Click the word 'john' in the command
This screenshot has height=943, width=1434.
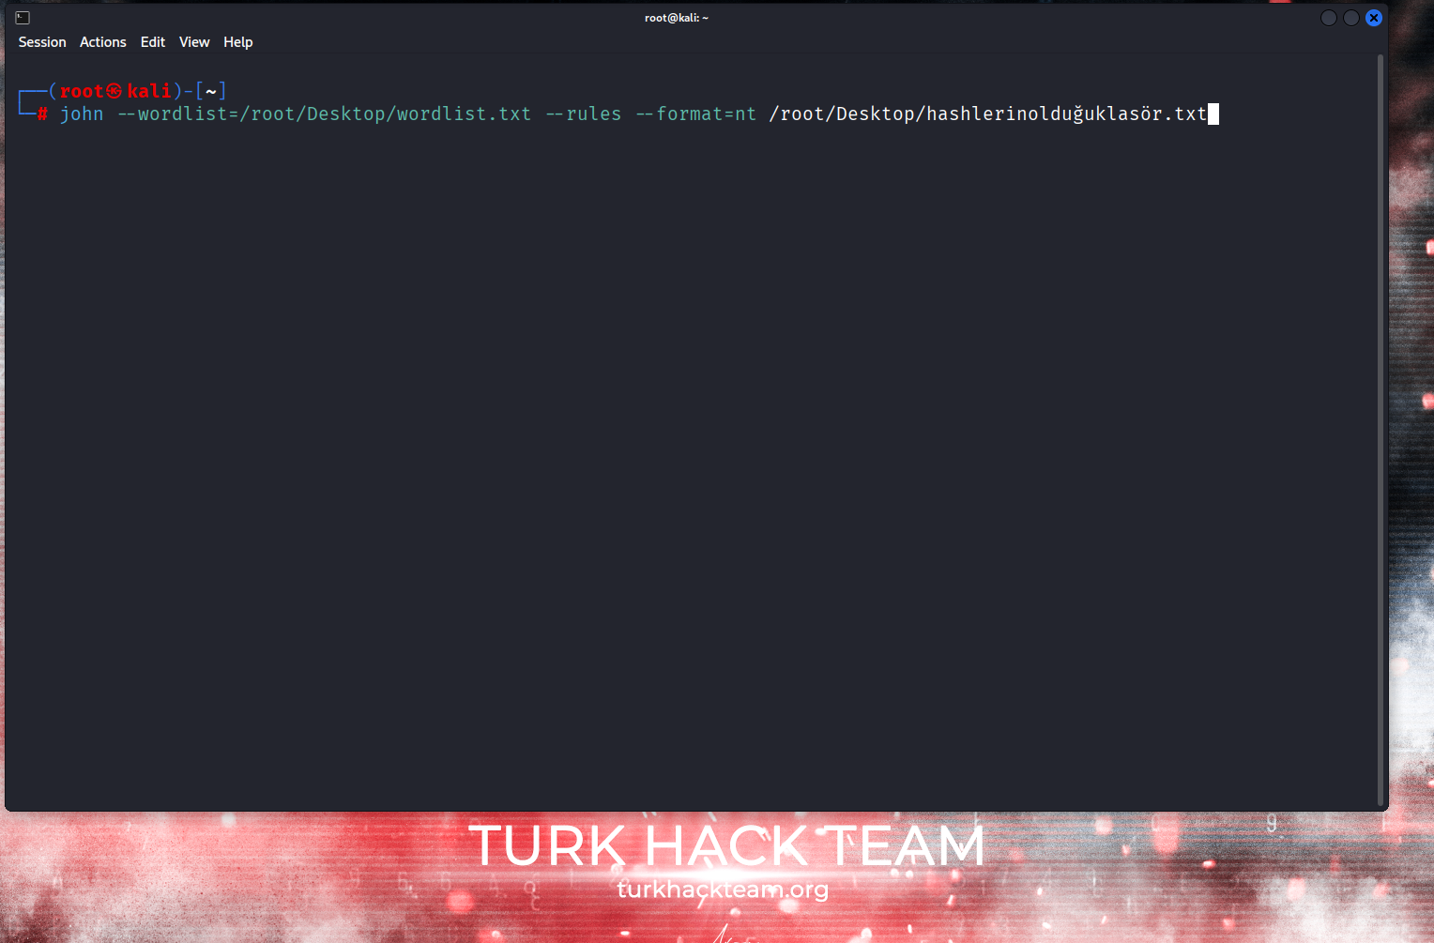pos(82,114)
